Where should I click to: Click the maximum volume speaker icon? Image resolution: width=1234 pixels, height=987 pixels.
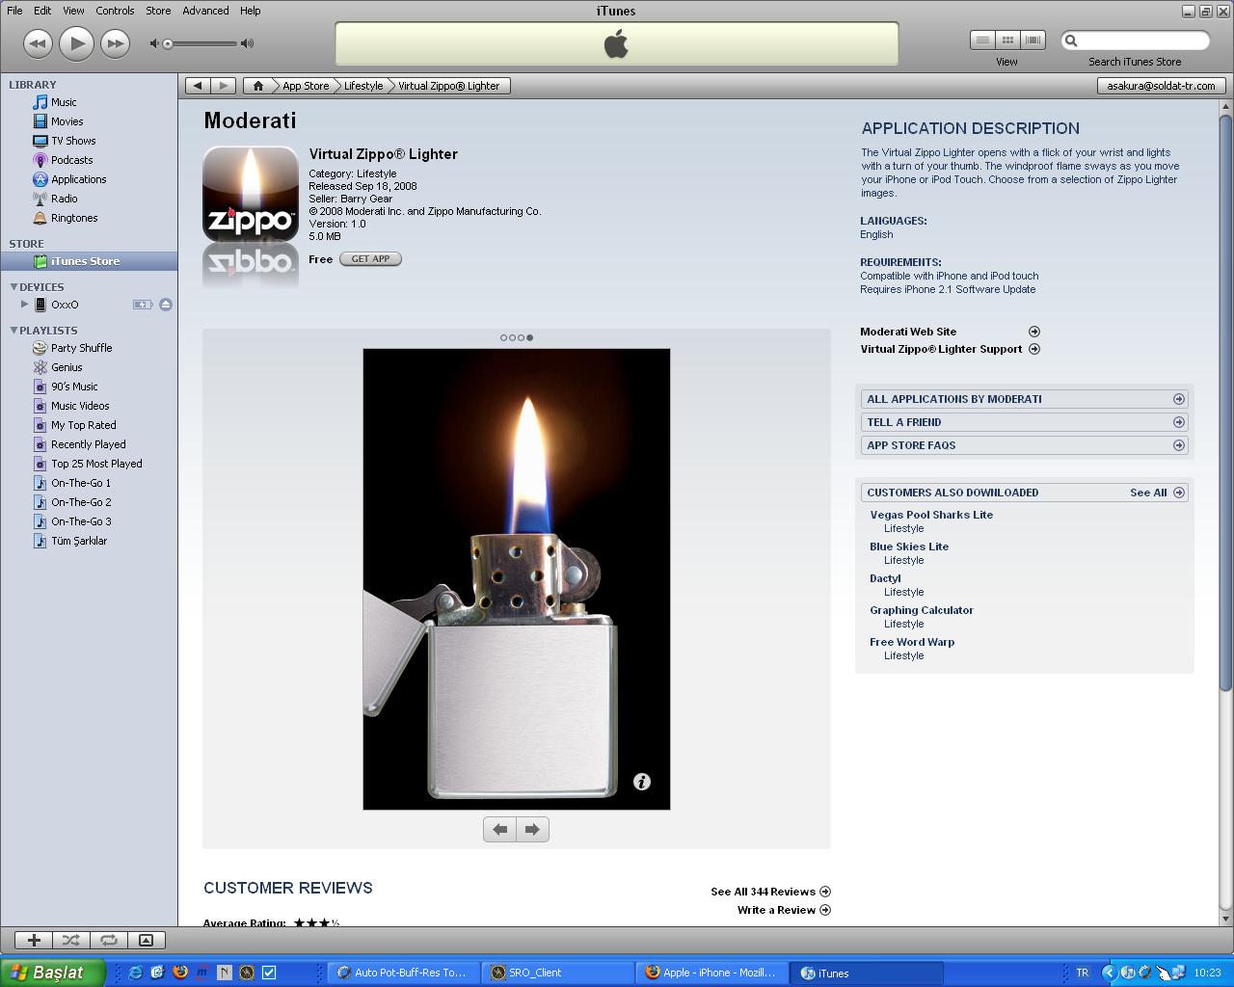click(247, 43)
